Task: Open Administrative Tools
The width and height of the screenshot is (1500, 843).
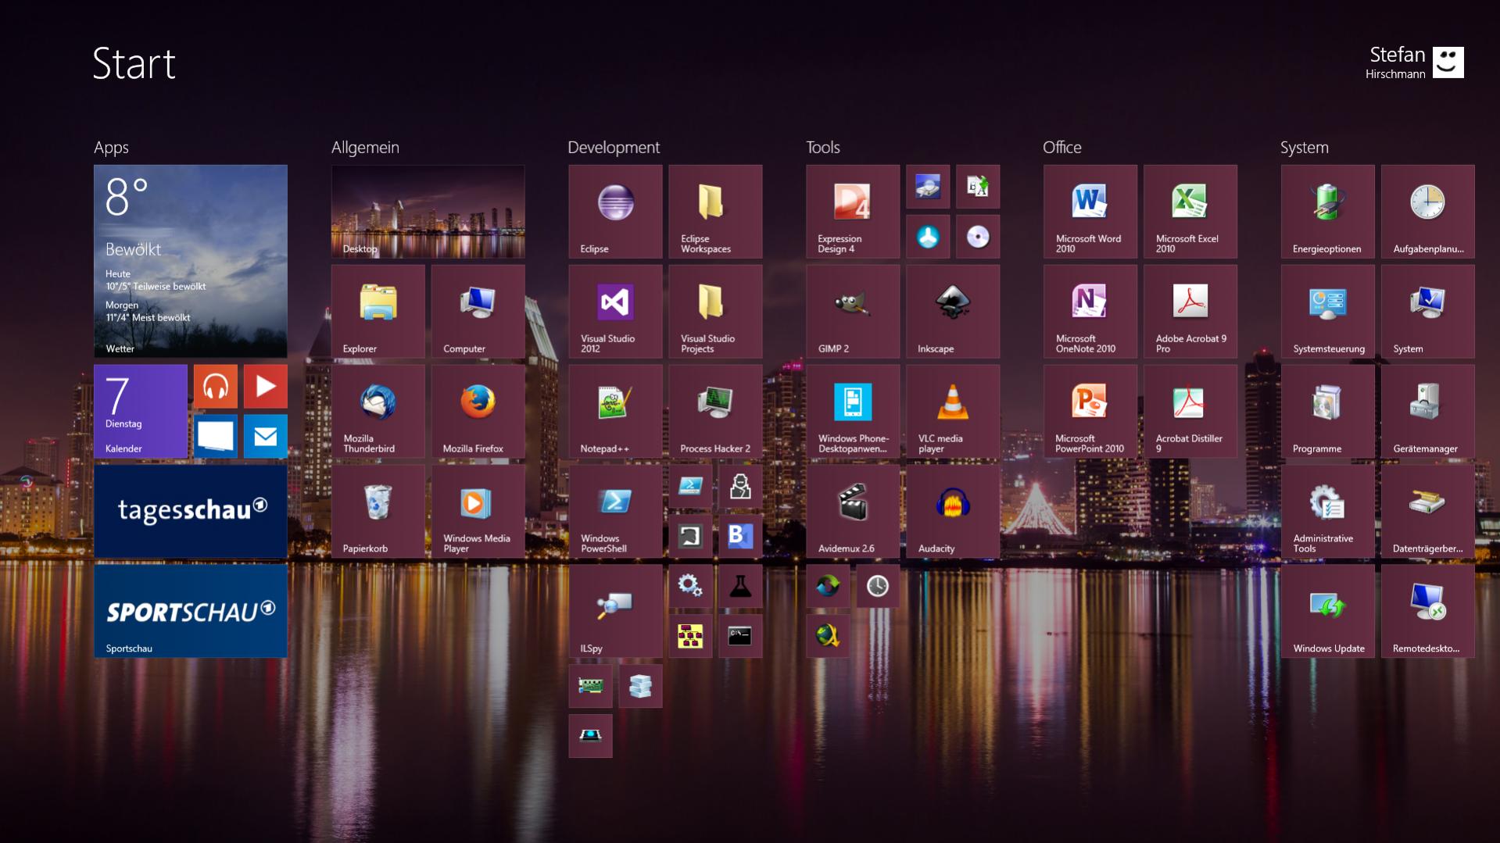Action: point(1328,511)
